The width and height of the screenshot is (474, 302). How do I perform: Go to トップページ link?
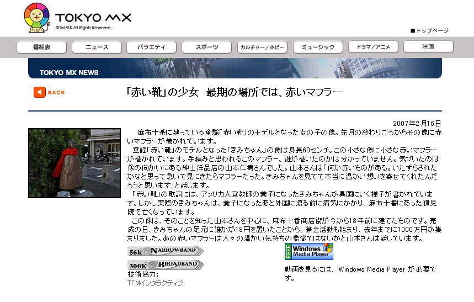pyautogui.click(x=429, y=30)
